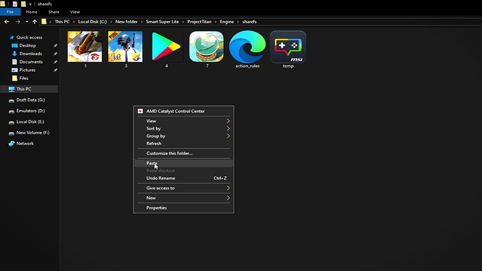Open Pictures in Quick access
Image resolution: width=482 pixels, height=271 pixels.
pyautogui.click(x=27, y=70)
